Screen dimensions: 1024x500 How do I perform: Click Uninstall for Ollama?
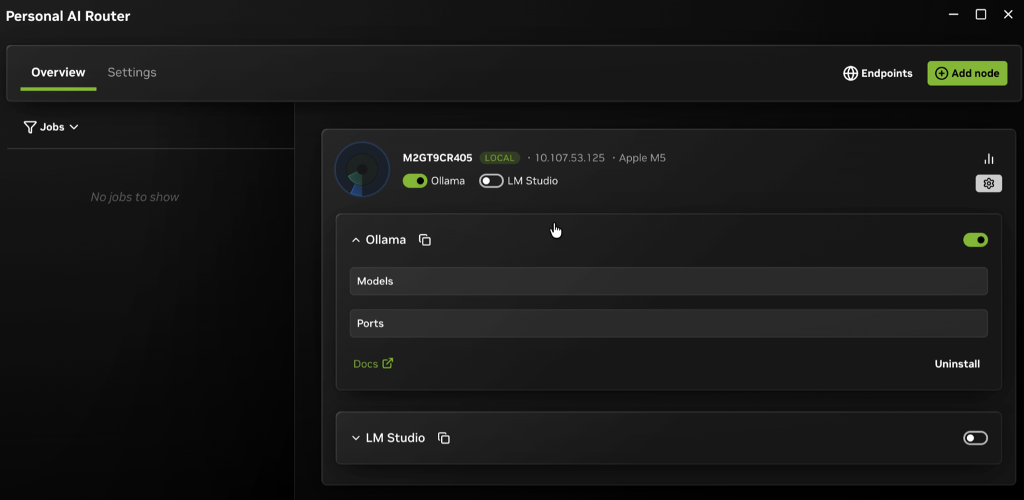[957, 364]
